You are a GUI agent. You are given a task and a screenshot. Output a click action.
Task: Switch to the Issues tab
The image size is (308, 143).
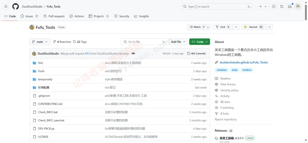[29, 16]
